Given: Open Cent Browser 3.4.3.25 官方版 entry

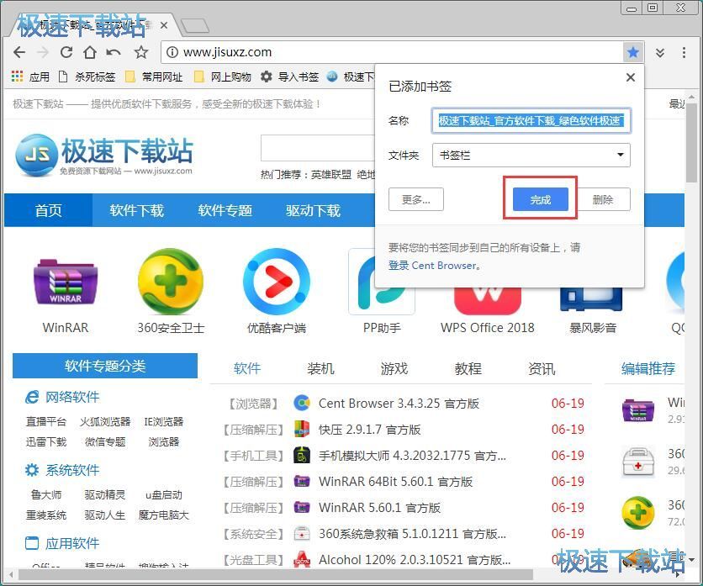Looking at the screenshot, I should coord(399,403).
